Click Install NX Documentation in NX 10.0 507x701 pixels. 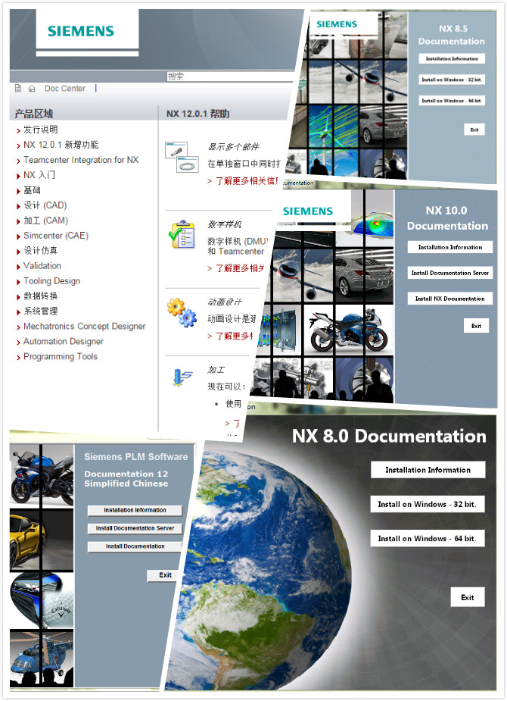pos(450,299)
